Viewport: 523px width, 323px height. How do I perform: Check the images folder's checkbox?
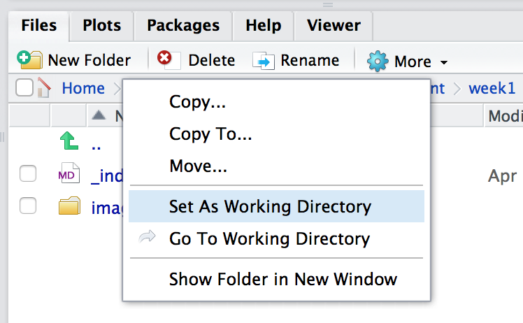pyautogui.click(x=28, y=206)
